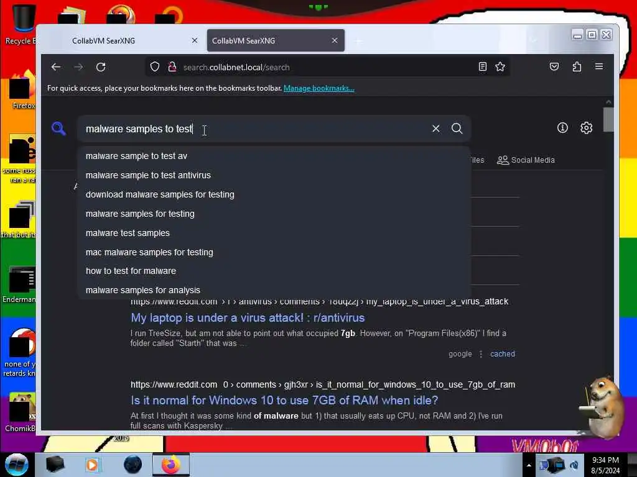Open 'Is it normal for Windows 10' result
Screen dimensions: 637x477
(284, 401)
